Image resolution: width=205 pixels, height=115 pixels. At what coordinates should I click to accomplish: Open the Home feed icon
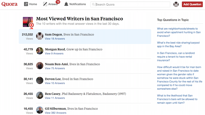pos(26,4)
